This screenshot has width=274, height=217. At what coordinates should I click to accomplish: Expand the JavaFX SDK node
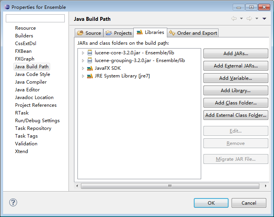coord(83,68)
